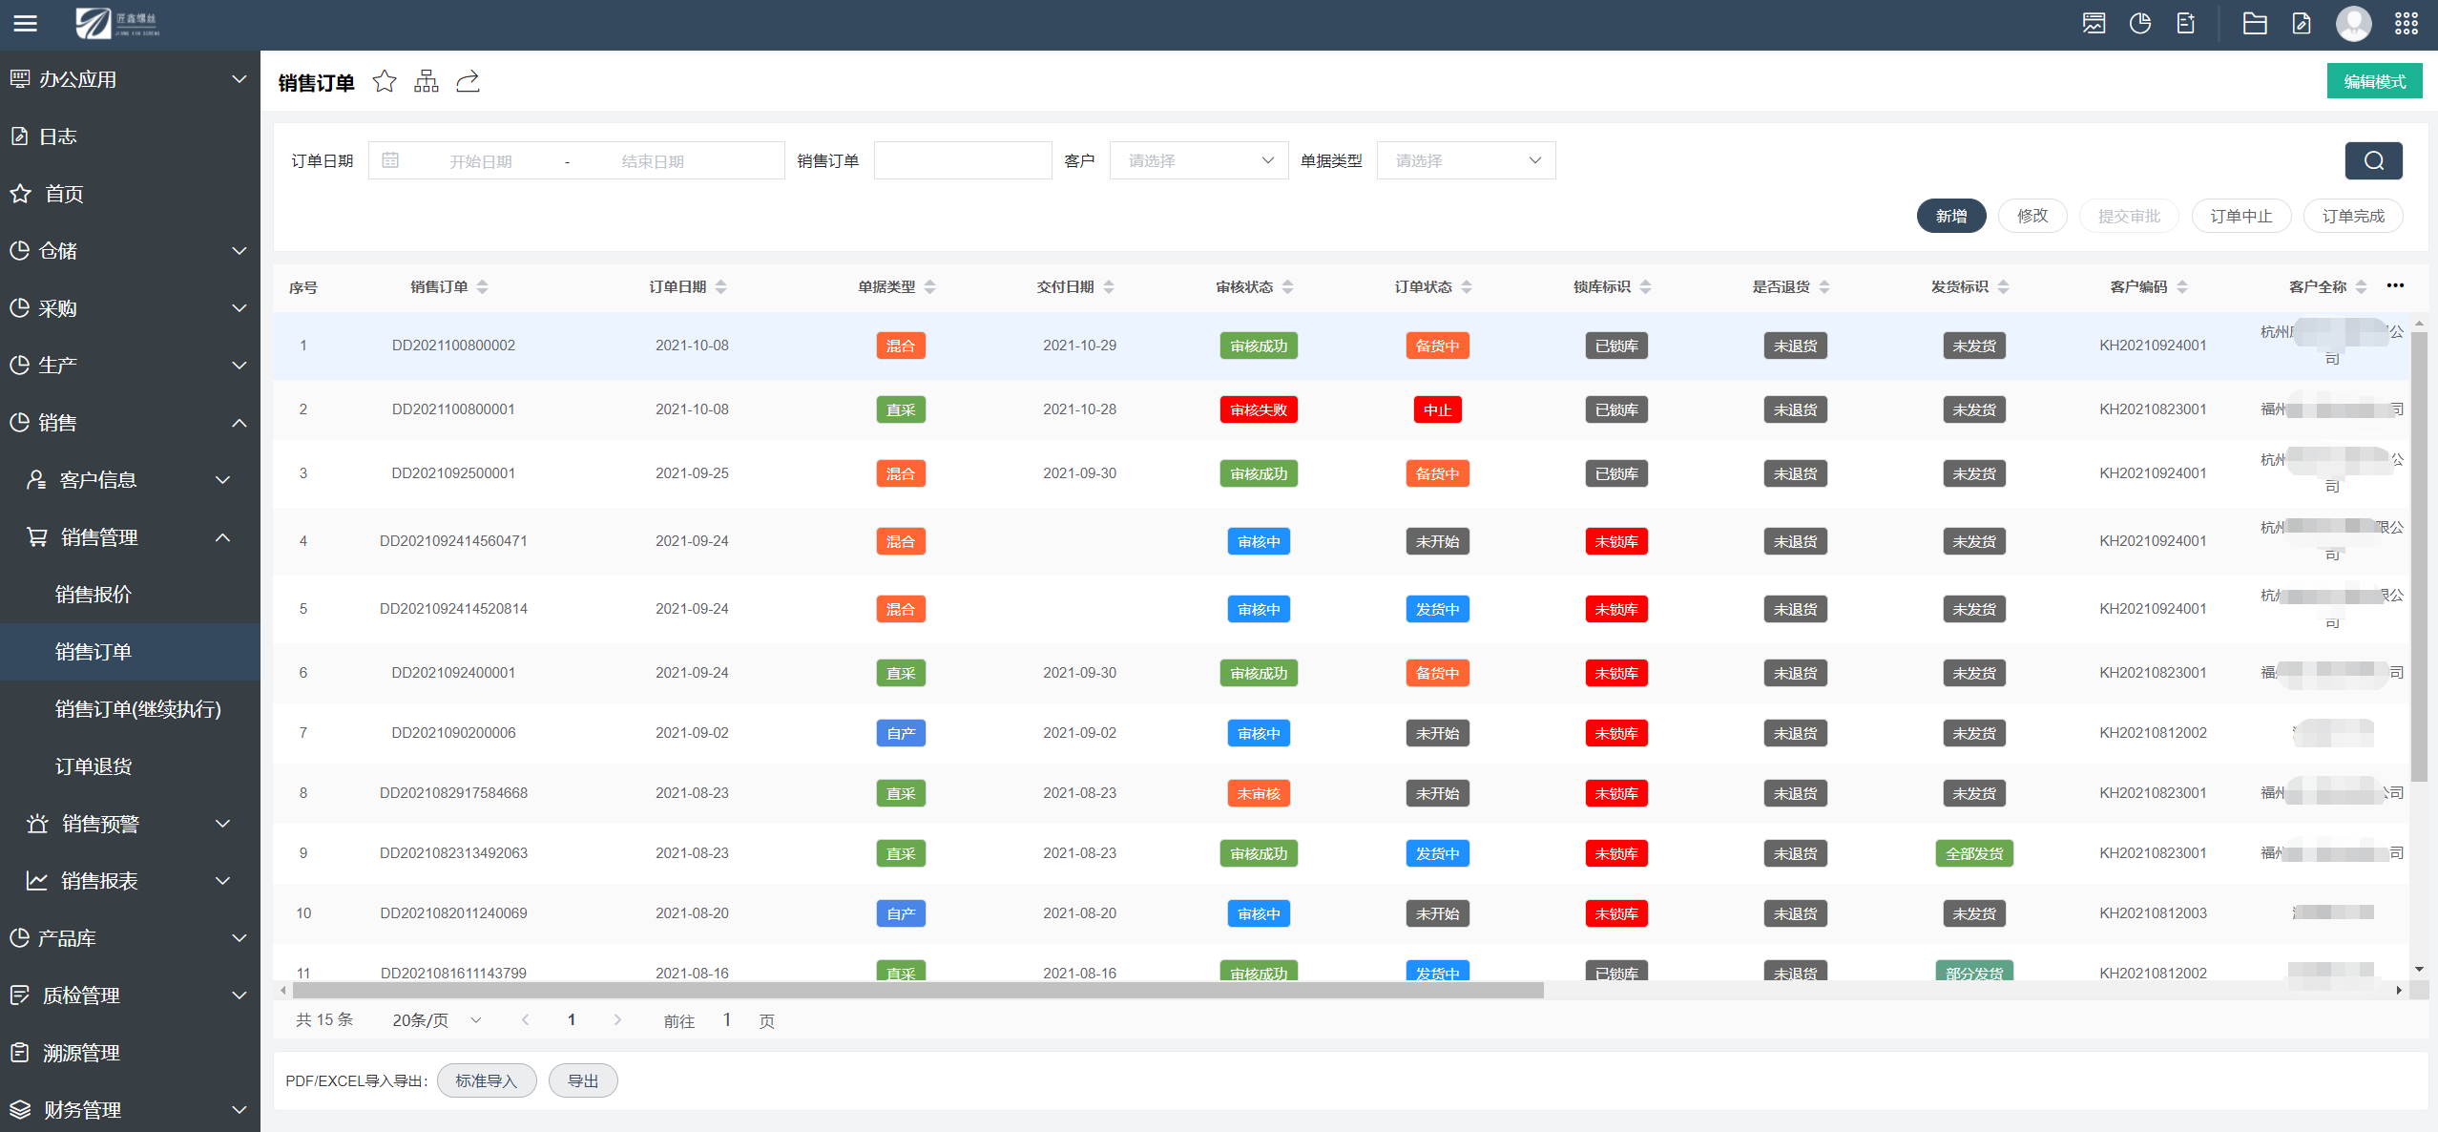Click the vertical table scrollbar
Screen dimensions: 2438x1132
pos(2419,558)
